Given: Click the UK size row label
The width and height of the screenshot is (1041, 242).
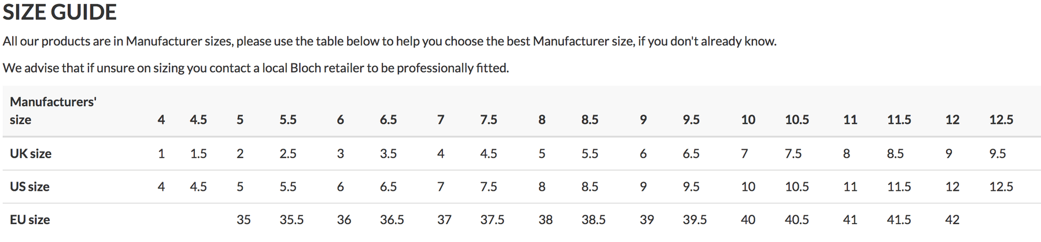Looking at the screenshot, I should tap(31, 154).
